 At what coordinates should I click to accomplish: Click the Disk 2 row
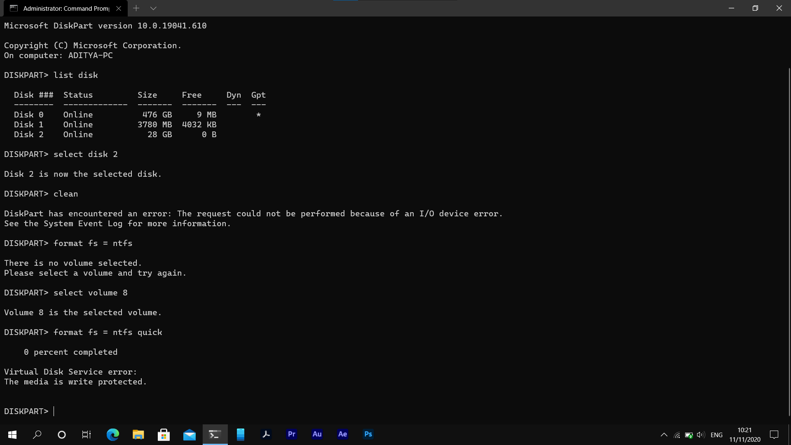(x=115, y=134)
